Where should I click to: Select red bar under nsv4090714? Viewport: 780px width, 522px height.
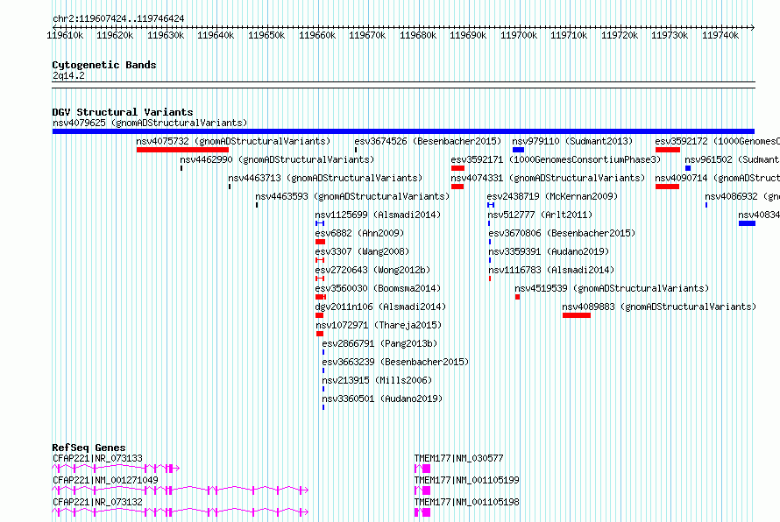[x=667, y=187]
